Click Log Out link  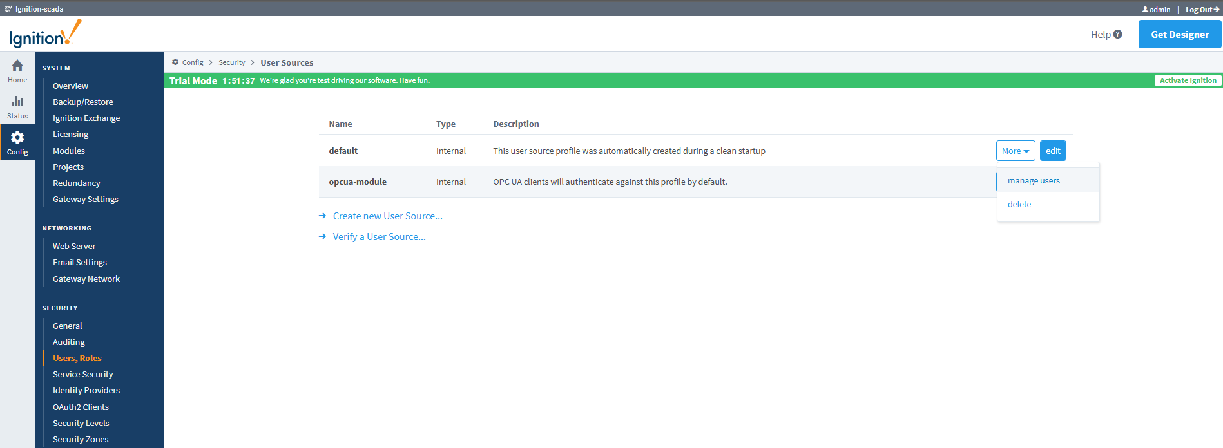[1202, 10]
